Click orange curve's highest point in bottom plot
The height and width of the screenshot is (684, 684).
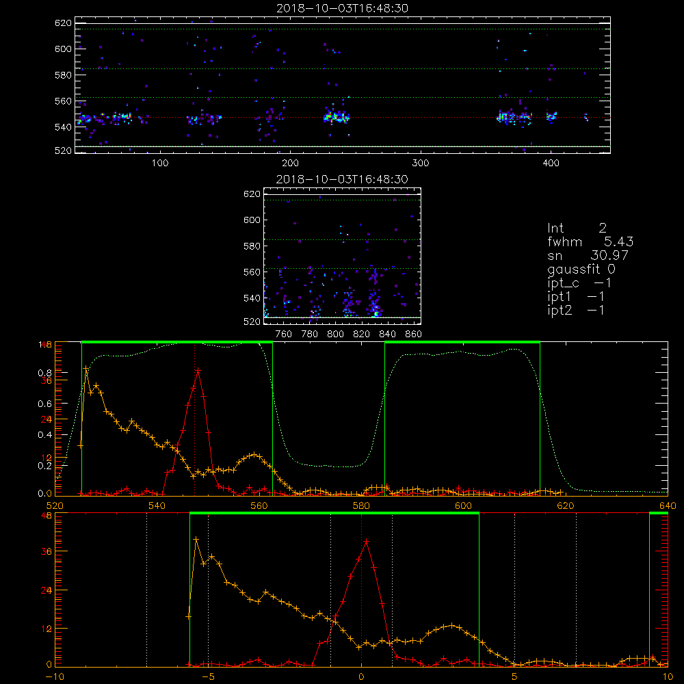196,540
